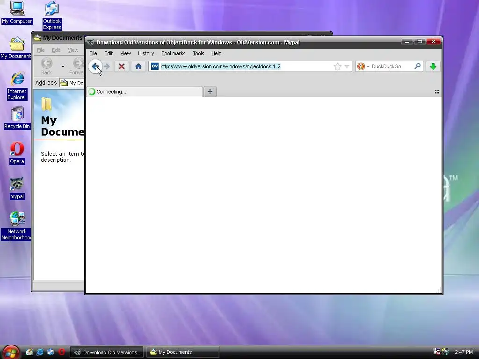Open the Mypal home page button

138,66
